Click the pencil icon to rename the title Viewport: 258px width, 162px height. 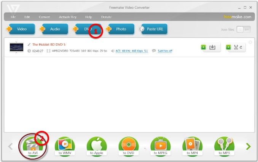pos(29,44)
